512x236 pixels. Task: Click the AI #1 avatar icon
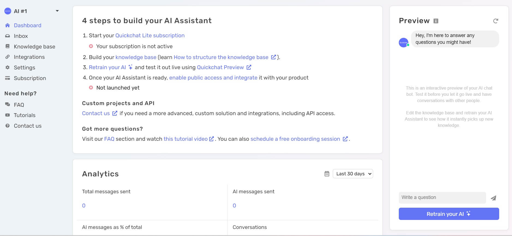click(8, 11)
